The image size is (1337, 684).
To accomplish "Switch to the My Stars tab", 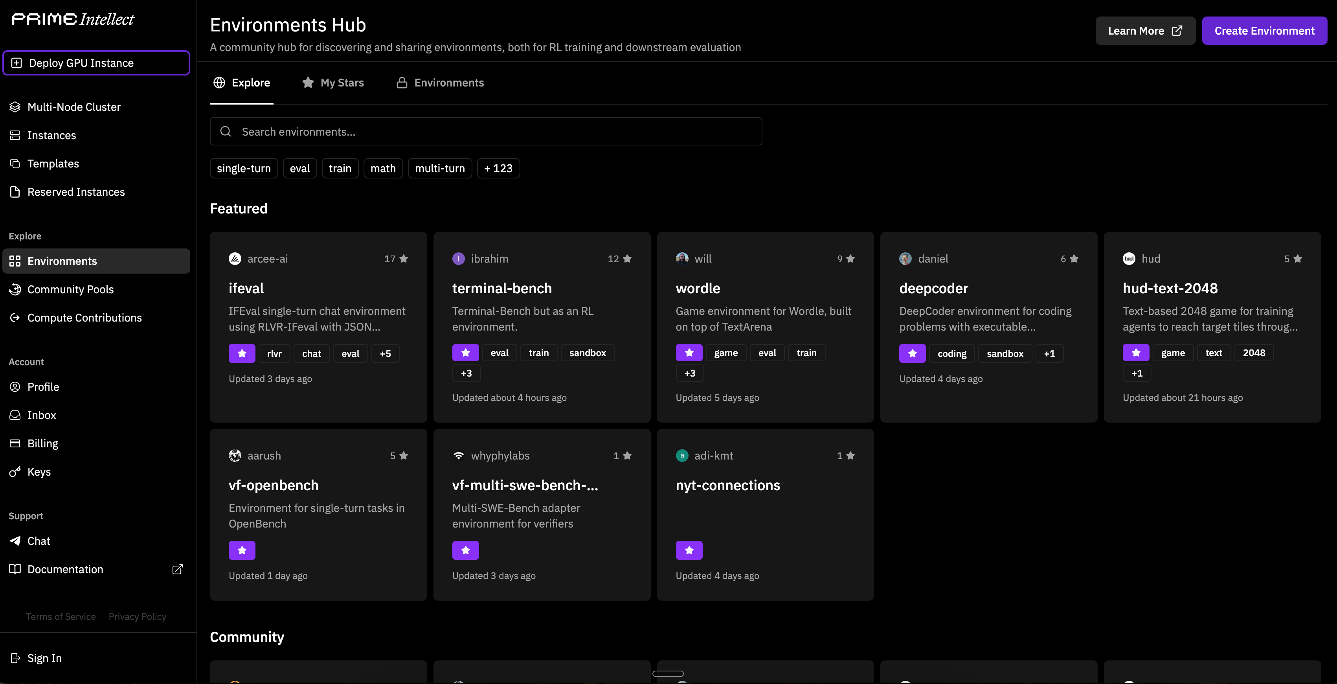I will [333, 83].
